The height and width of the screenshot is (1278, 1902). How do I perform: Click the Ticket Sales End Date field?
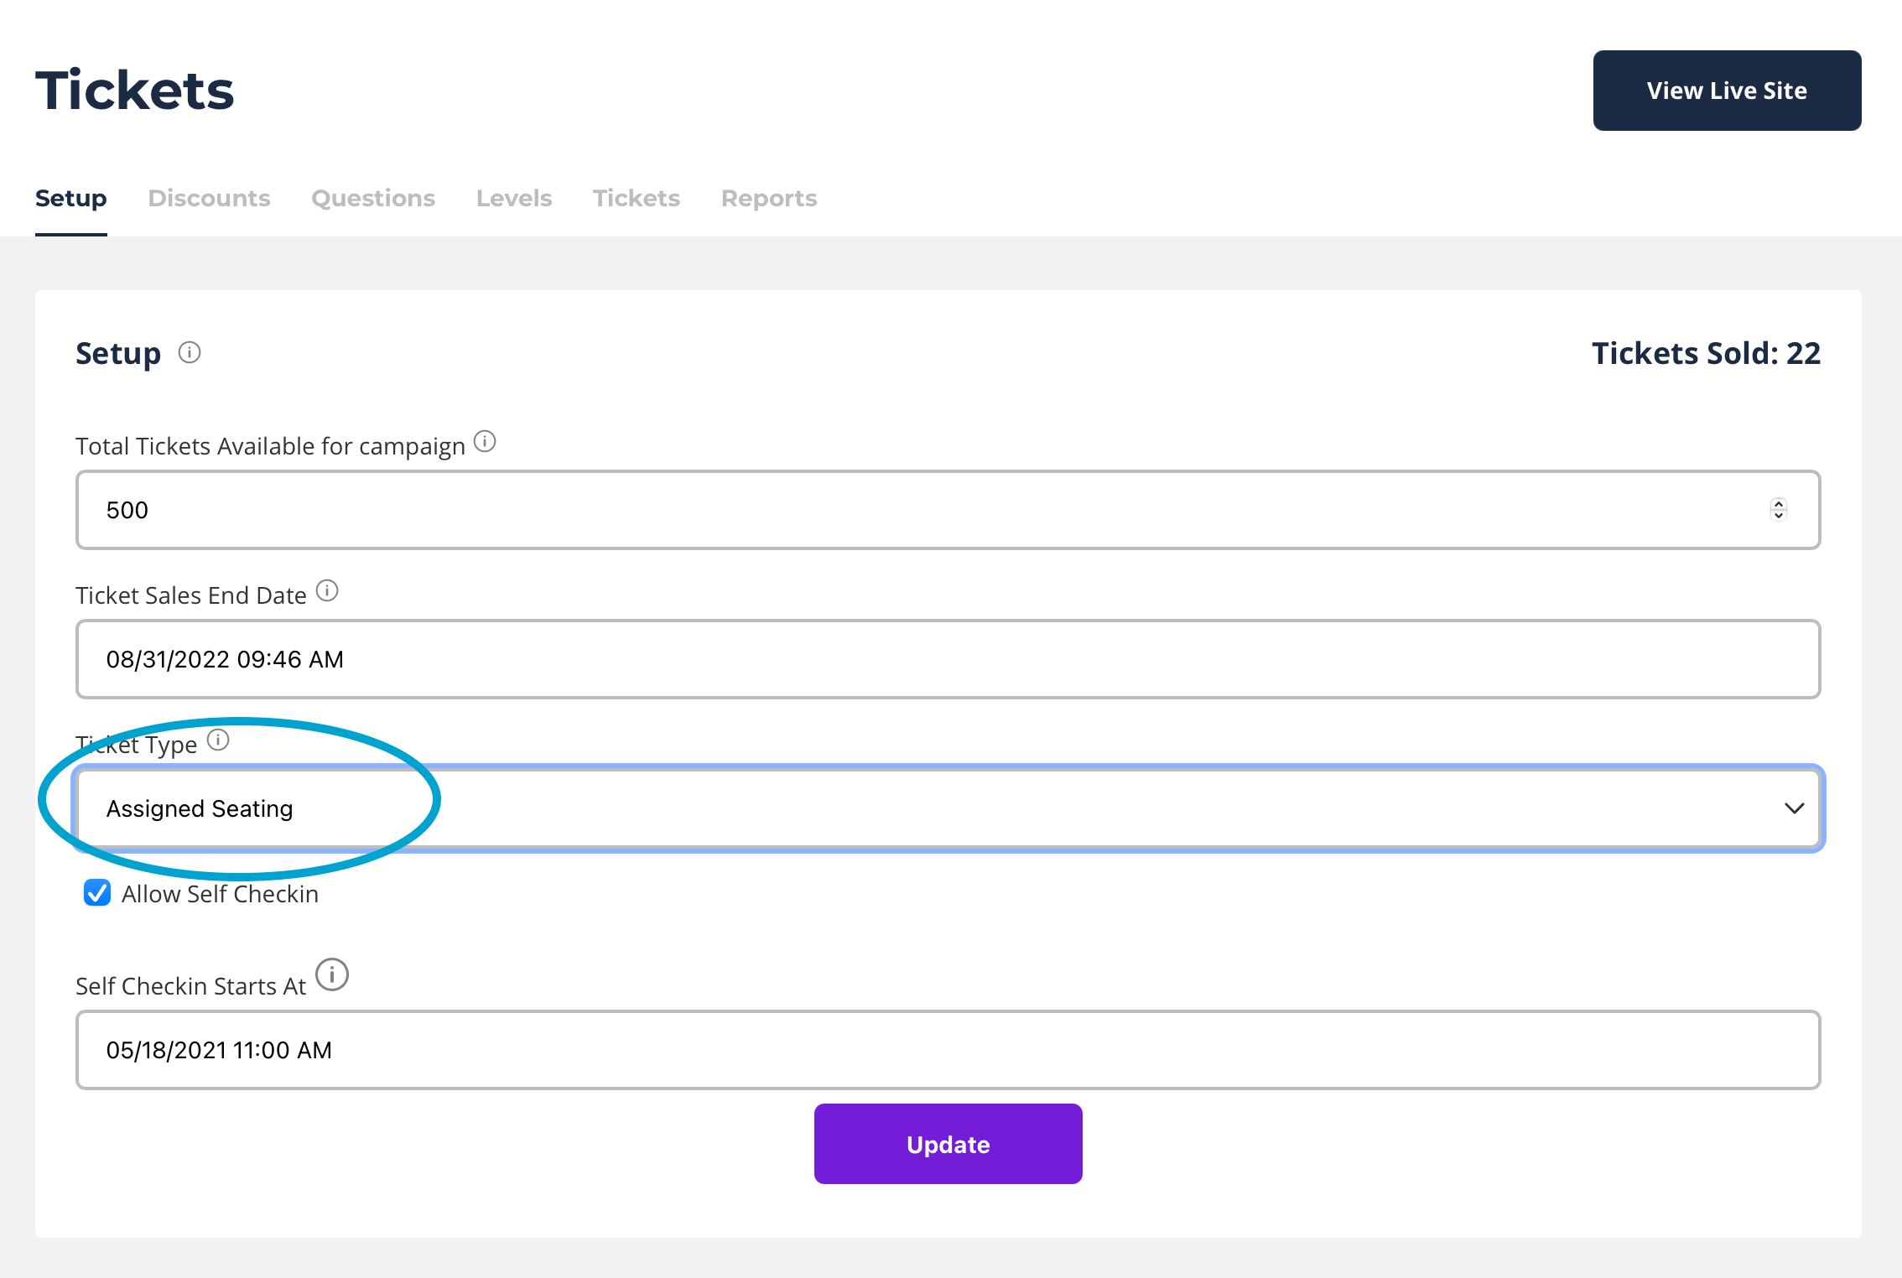point(948,659)
